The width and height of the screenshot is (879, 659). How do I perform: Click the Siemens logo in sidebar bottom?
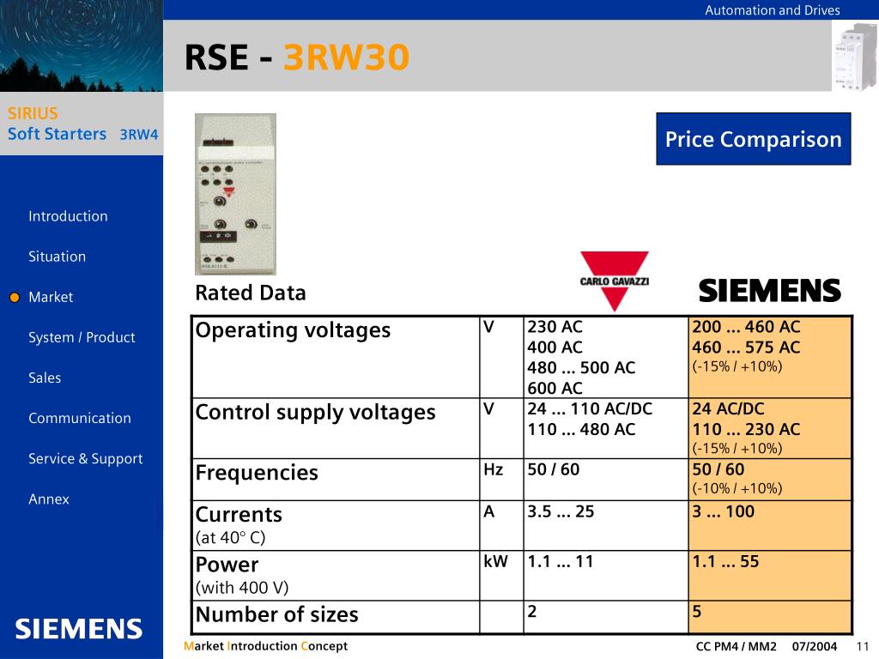click(78, 629)
